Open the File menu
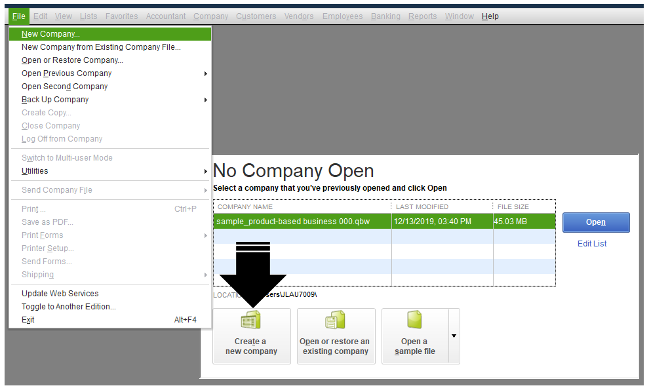 click(x=18, y=16)
